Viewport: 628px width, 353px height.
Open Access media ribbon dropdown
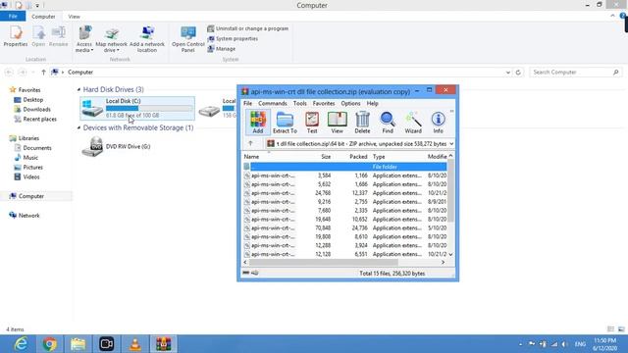coord(84,39)
